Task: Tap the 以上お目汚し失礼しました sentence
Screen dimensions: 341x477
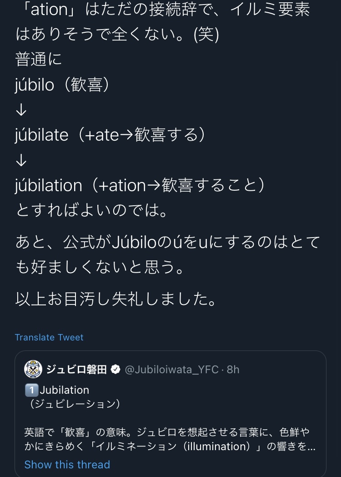Action: 116,299
